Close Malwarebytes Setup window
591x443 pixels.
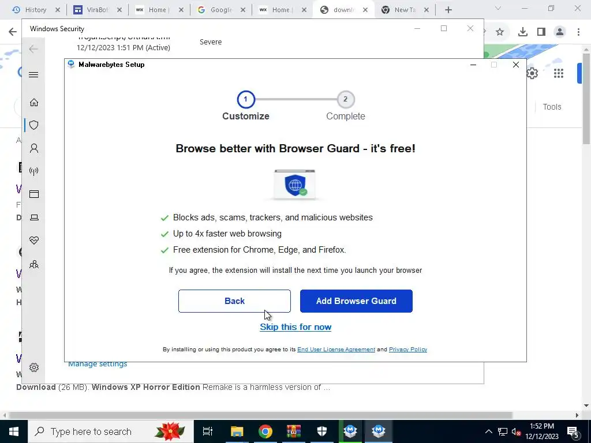pos(515,65)
